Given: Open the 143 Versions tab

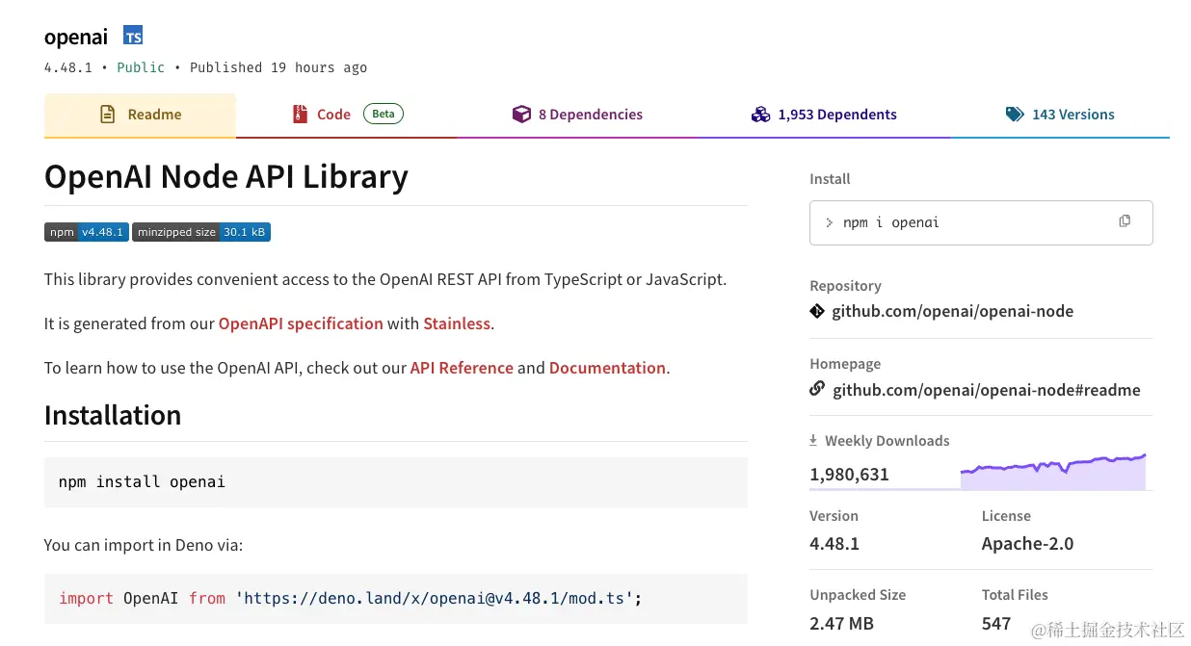Looking at the screenshot, I should pyautogui.click(x=1060, y=115).
